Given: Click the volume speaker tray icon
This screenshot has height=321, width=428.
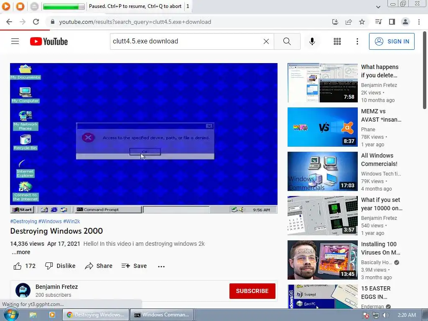Looking at the screenshot, I should click(385, 315).
